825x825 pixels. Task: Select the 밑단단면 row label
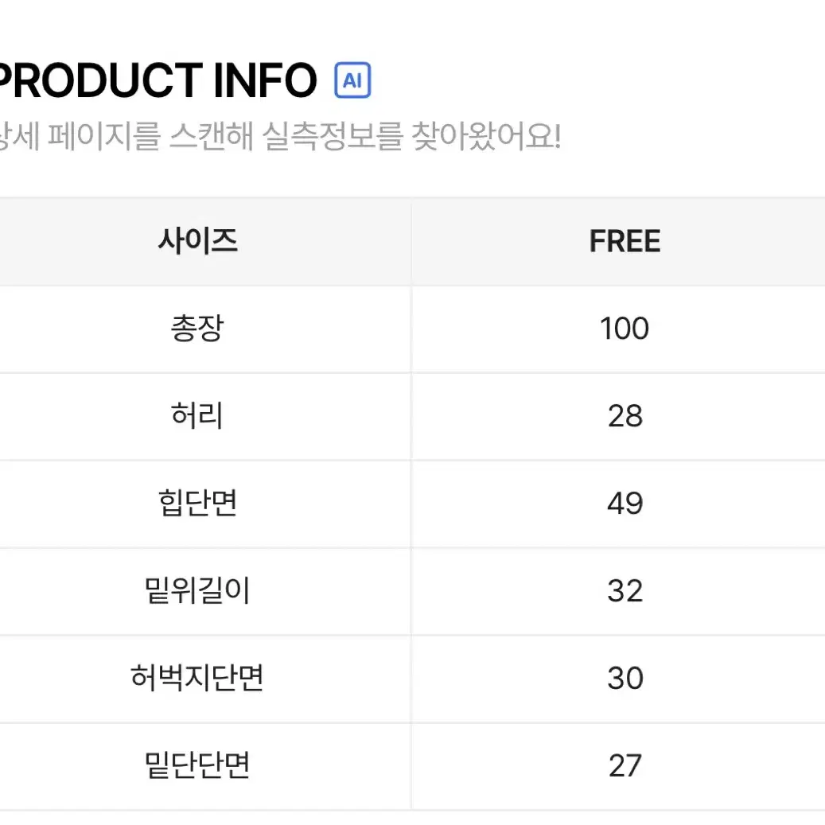coord(198,765)
